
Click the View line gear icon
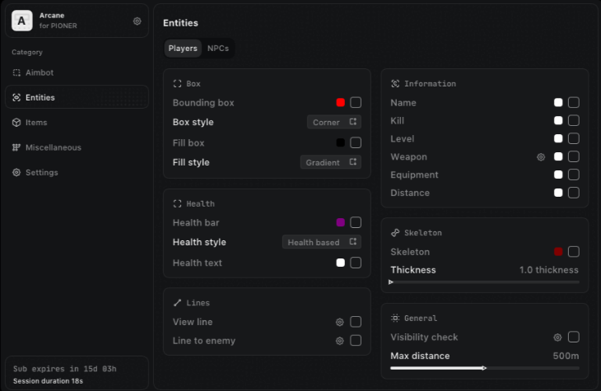[339, 323]
